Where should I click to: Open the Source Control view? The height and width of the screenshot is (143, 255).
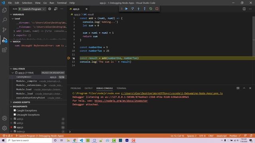click(4, 30)
